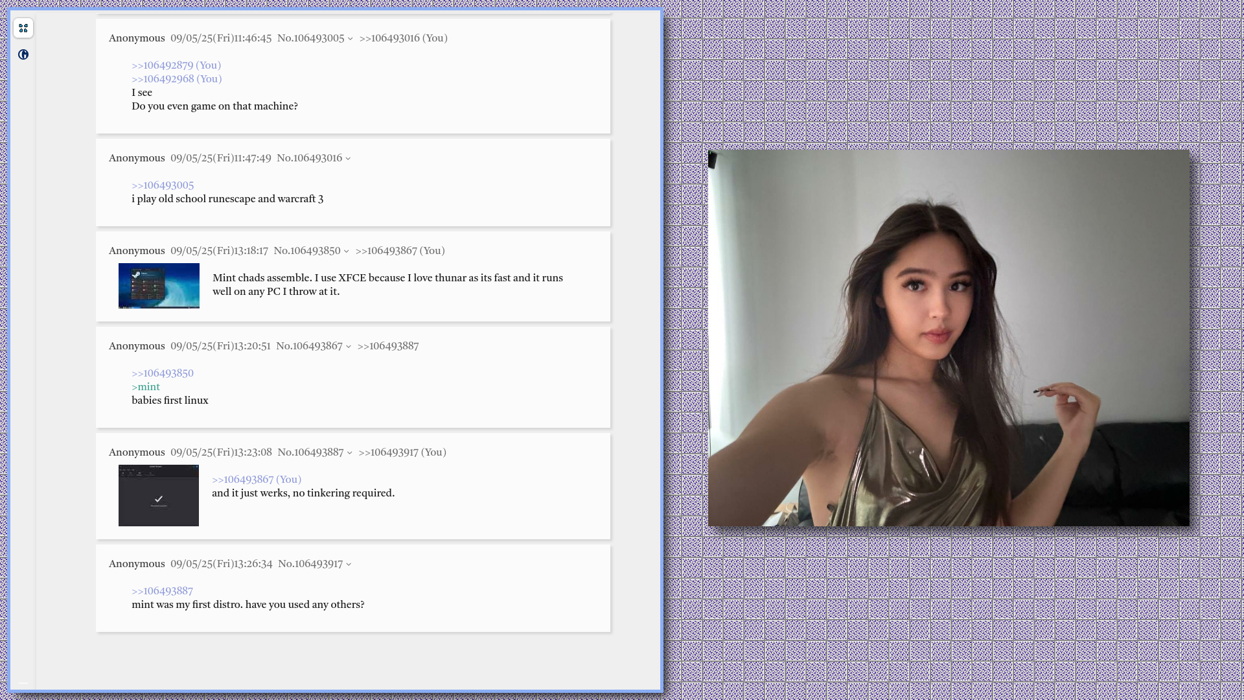Screen dimensions: 1244x700
Task: Click the text 'Do you even game on that machine?'
Action: pyautogui.click(x=214, y=106)
